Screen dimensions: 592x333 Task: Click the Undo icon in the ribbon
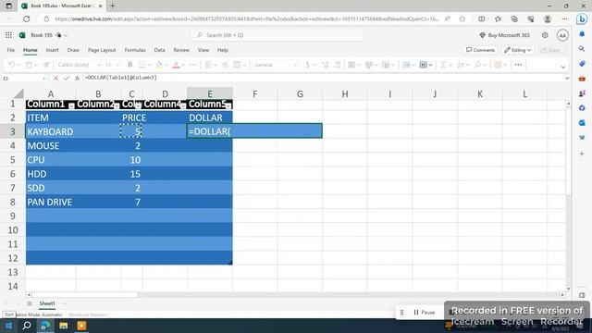[x=11, y=65]
